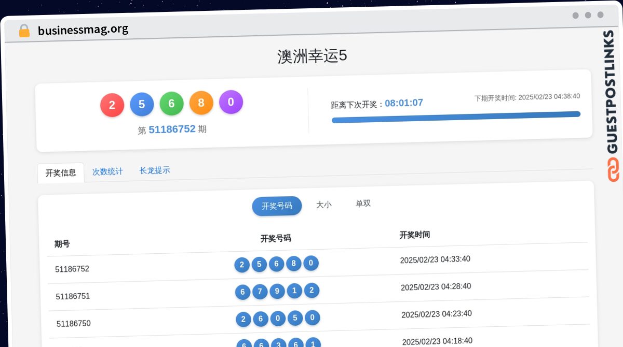Click issue number 51186752 in the table

coord(72,269)
